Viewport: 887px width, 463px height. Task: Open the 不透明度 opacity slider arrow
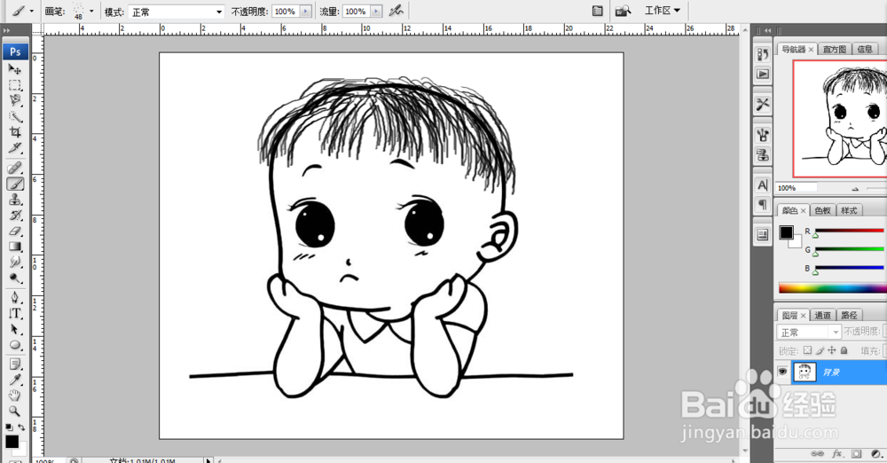click(305, 12)
